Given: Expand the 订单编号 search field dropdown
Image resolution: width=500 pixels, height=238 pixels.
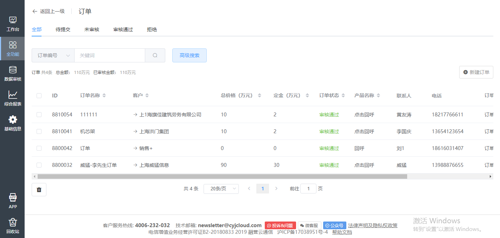Looking at the screenshot, I should (53, 55).
